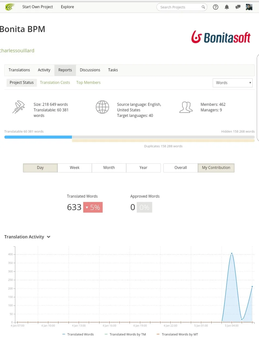Click the '5 Jan 04:00' axis label
This screenshot has width=259, height=348.
click(x=232, y=325)
